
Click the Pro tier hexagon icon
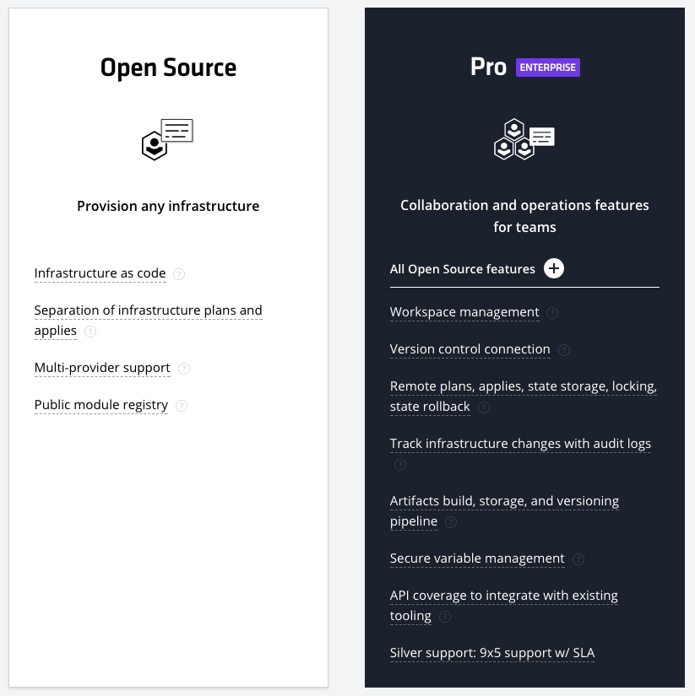[x=524, y=139]
